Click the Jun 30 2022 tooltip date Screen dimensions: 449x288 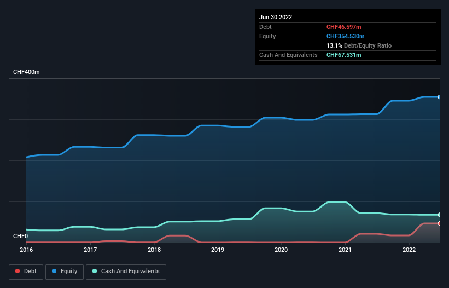tap(276, 17)
